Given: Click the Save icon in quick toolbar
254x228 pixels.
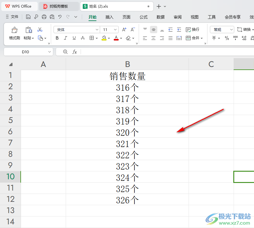Looking at the screenshot, I should point(28,17).
